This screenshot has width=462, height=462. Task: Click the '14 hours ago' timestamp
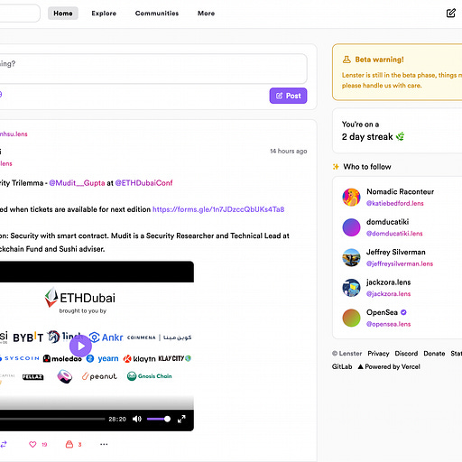(x=289, y=151)
